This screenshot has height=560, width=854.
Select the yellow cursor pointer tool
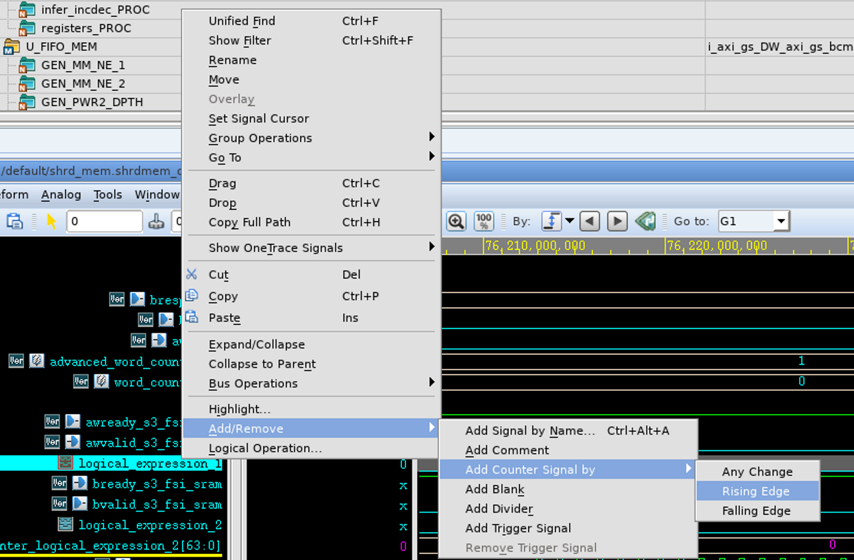(51, 221)
